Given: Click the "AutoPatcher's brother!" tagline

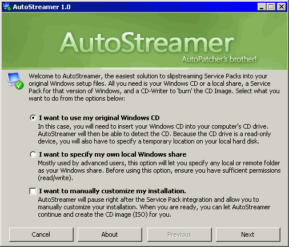Looking at the screenshot, I should pos(219,59).
